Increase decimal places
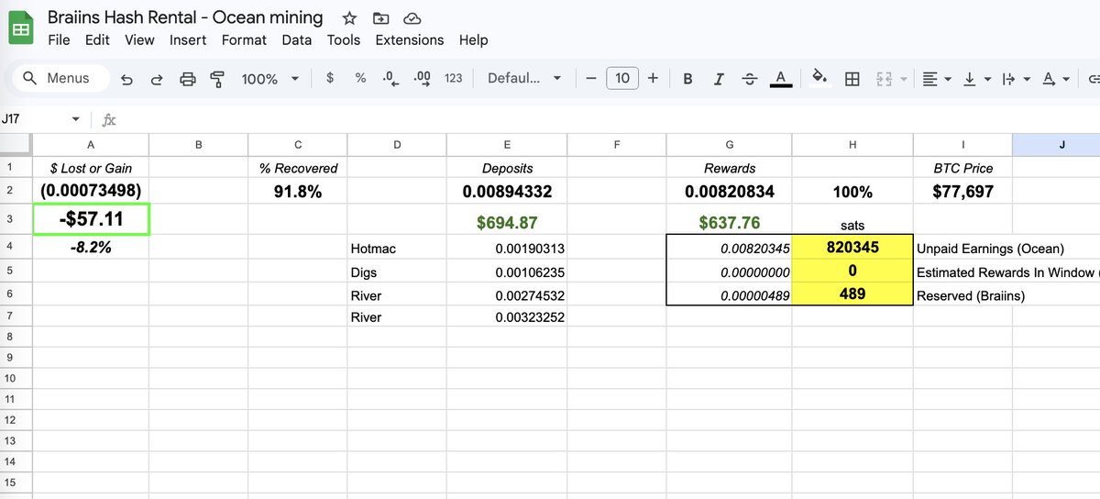Viewport: 1100px width, 499px height. [423, 78]
